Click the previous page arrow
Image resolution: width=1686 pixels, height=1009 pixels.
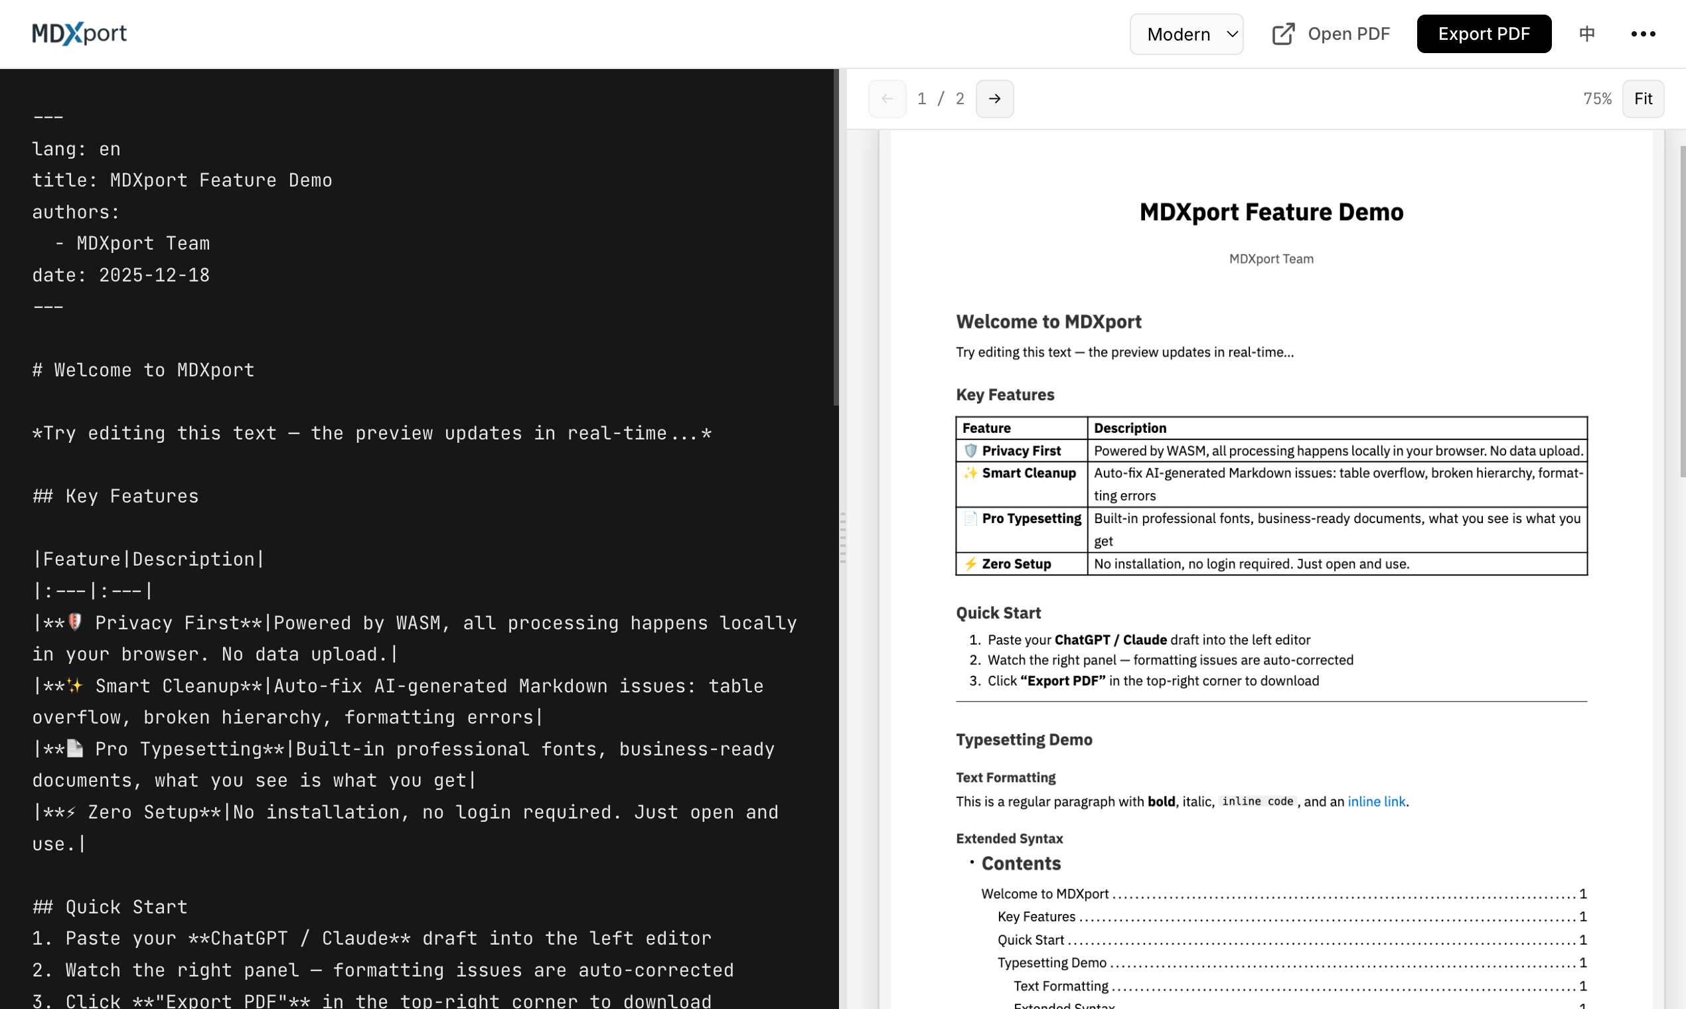pos(887,99)
